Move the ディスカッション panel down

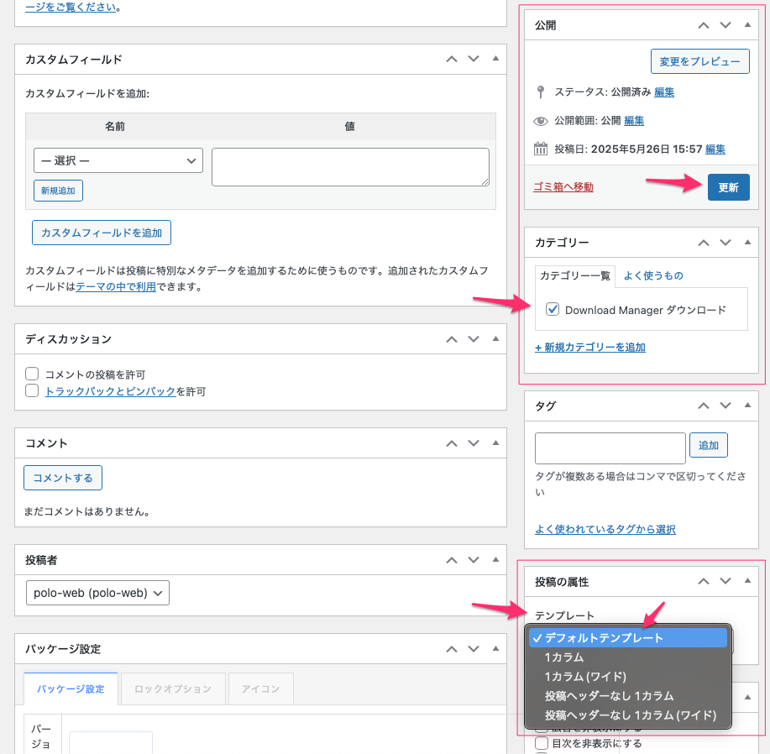[x=474, y=339]
